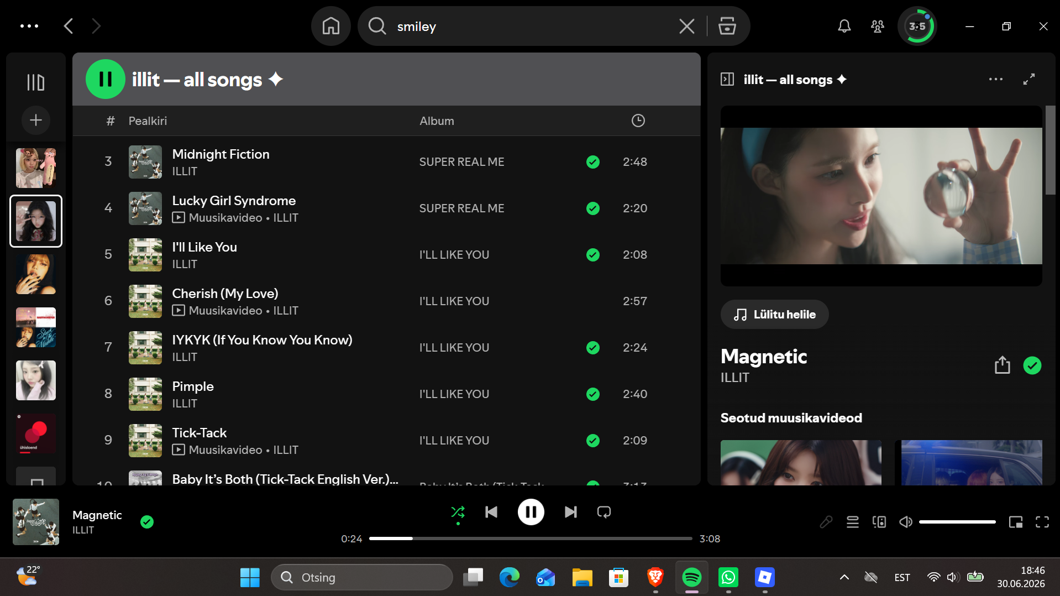The image size is (1060, 596).
Task: Open the miniplayer
Action: (x=1015, y=522)
